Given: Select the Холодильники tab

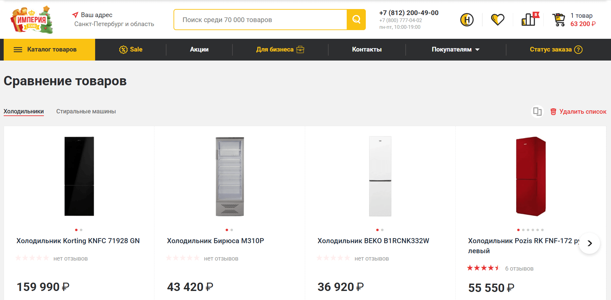Looking at the screenshot, I should click(x=24, y=111).
